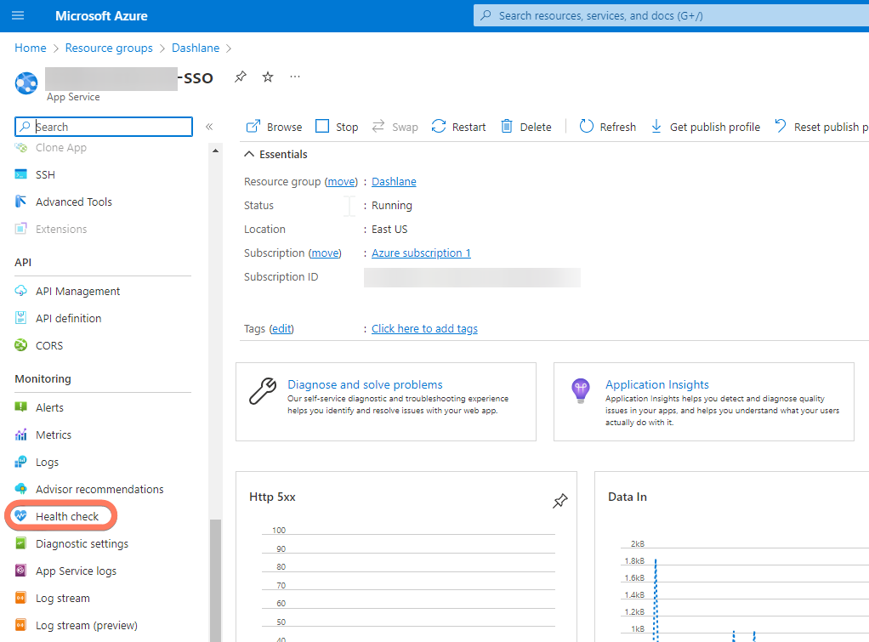Focus the left menu Search field

[104, 127]
